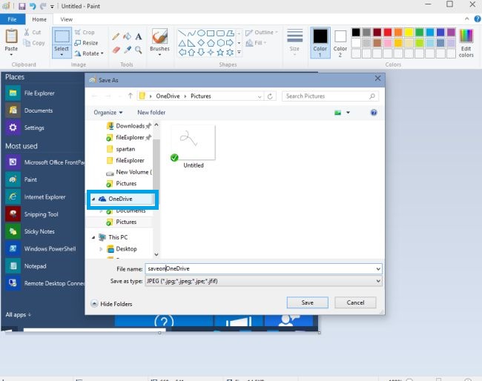Click the Cancel button

coord(355,302)
